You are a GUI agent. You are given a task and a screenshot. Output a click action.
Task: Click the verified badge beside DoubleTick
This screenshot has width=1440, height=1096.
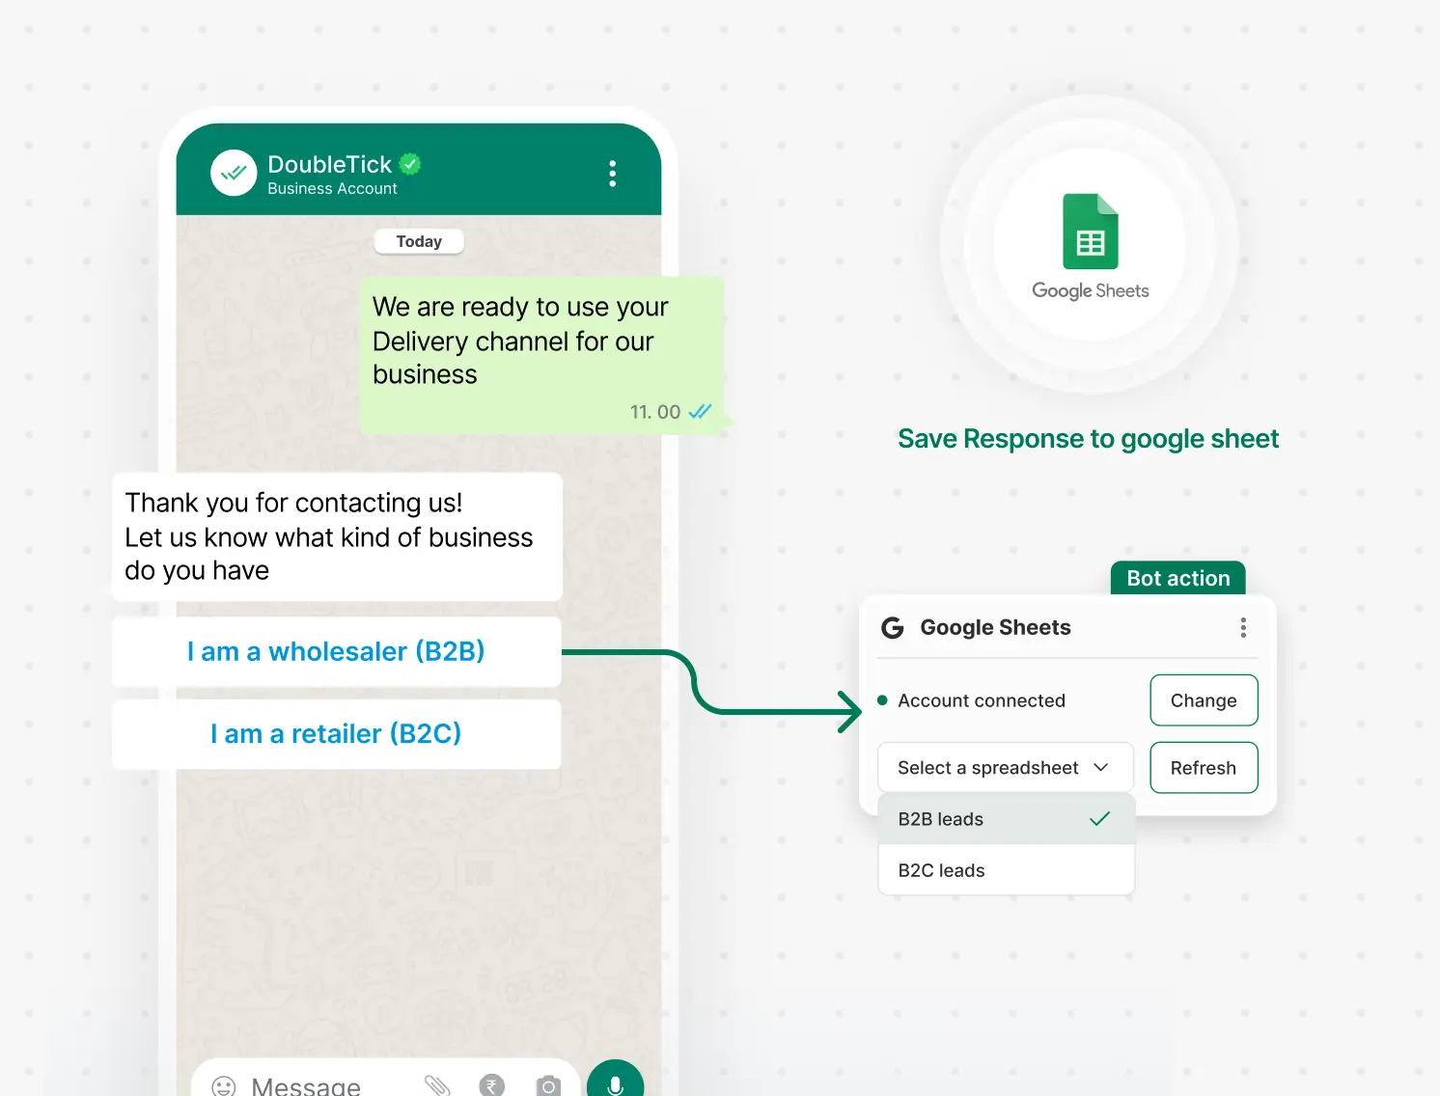[x=409, y=163]
